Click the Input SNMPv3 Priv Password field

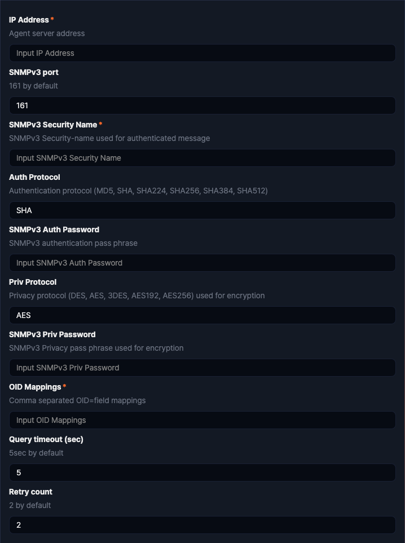[202, 368]
